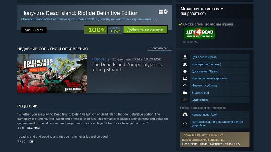Click the 'Контроллеры Xbox' link
The width and height of the screenshot is (271, 152).
(205, 115)
